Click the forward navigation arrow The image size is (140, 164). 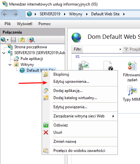[x=15, y=14]
